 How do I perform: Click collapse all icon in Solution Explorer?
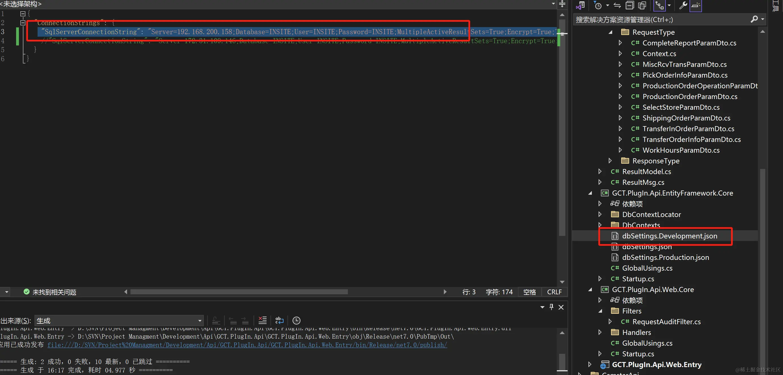coord(630,5)
